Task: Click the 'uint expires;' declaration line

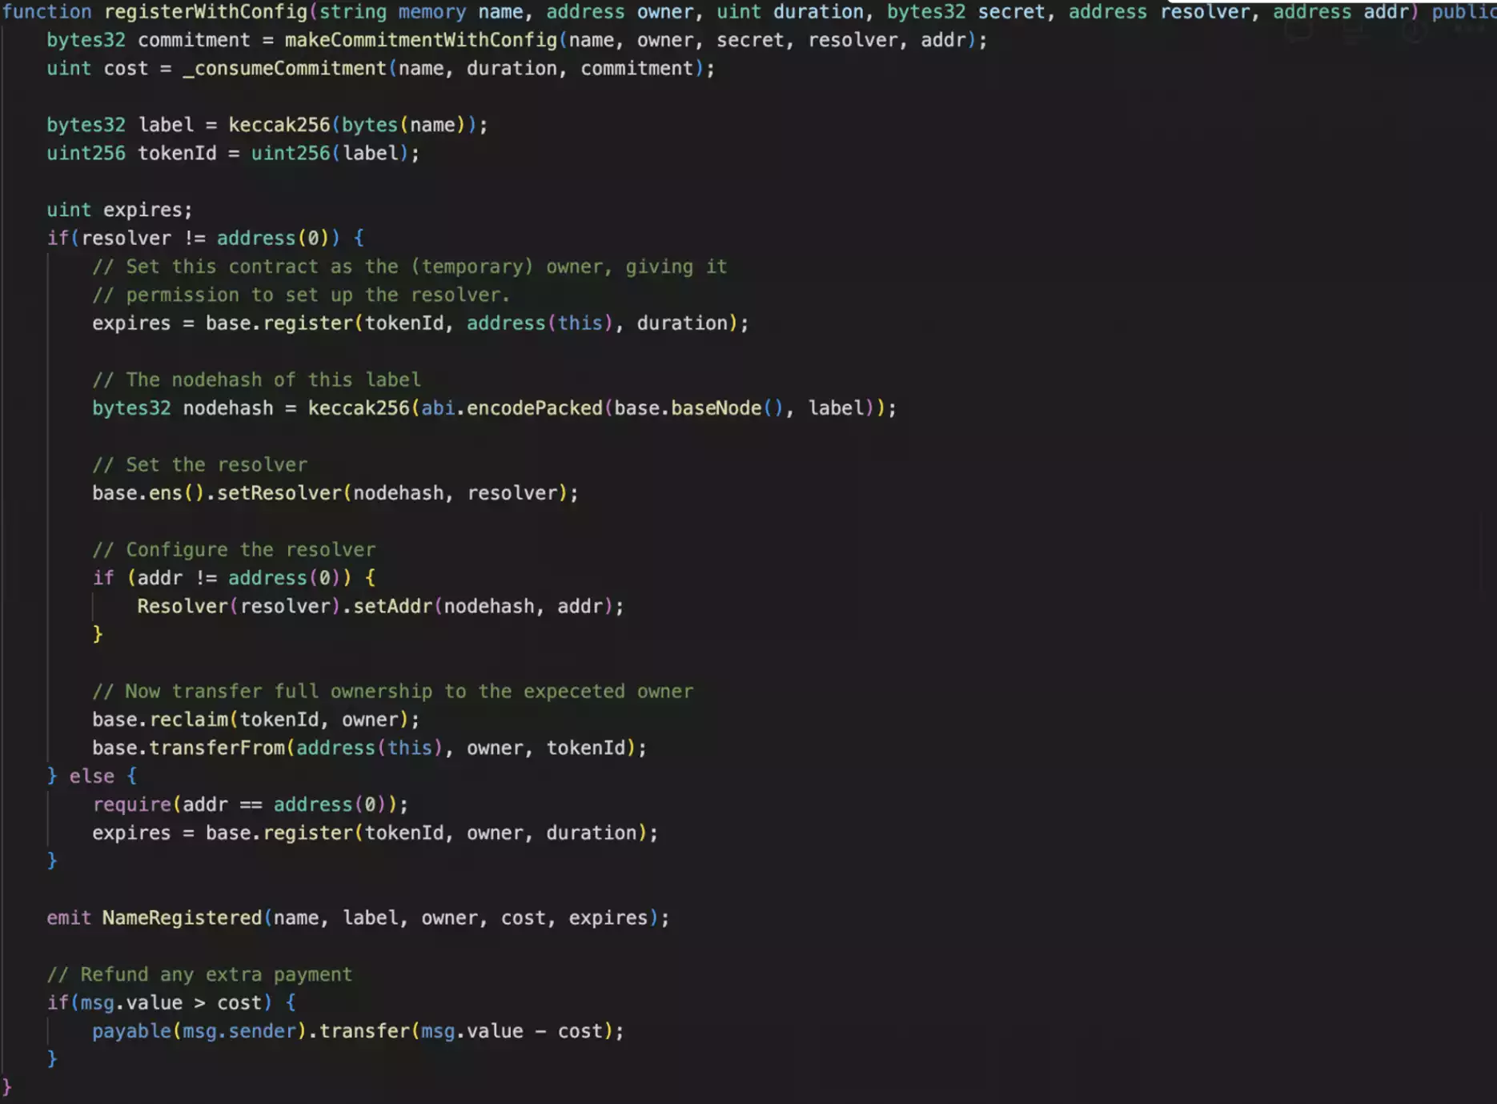Action: pyautogui.click(x=119, y=210)
